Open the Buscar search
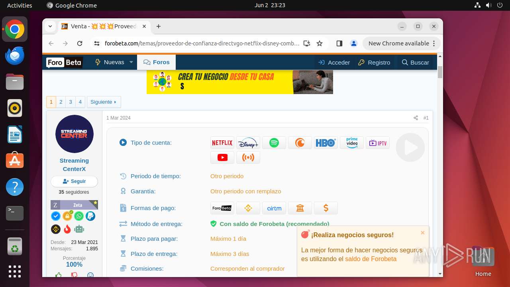 pos(415,62)
